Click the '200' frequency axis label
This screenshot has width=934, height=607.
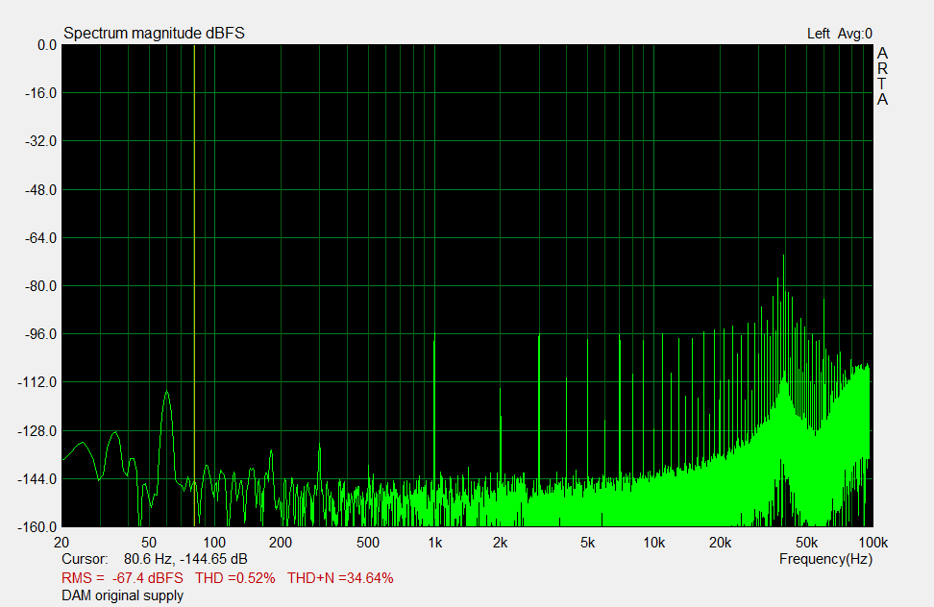[x=281, y=543]
